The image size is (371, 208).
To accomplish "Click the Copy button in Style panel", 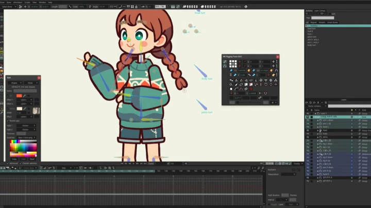I will pos(14,159).
